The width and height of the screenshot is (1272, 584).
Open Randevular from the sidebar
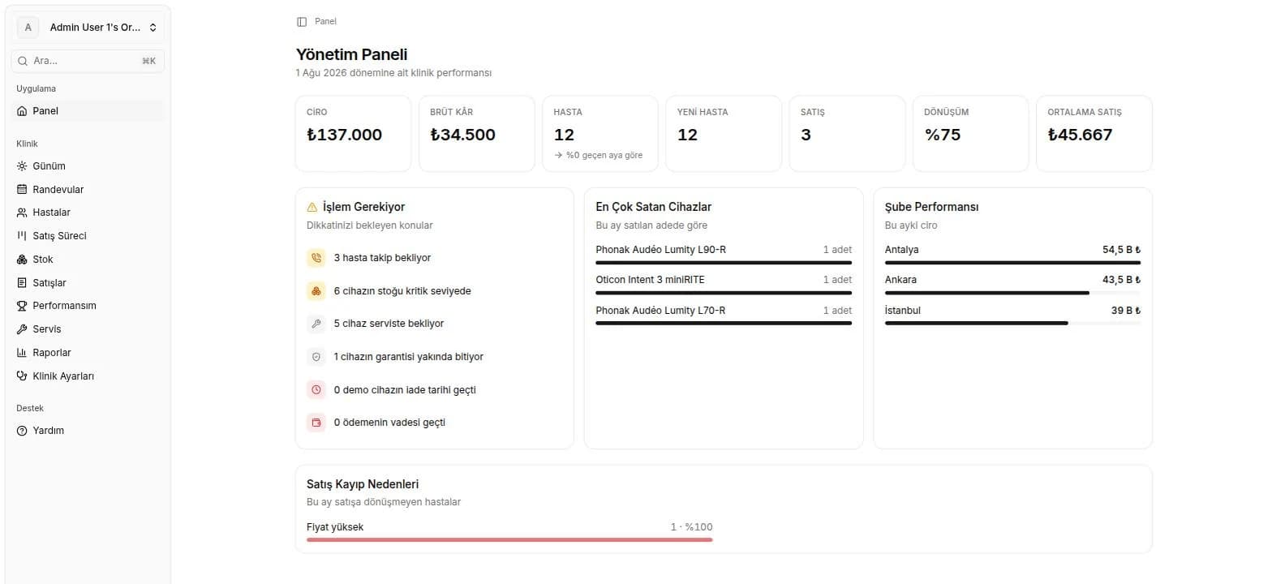[x=88, y=190]
